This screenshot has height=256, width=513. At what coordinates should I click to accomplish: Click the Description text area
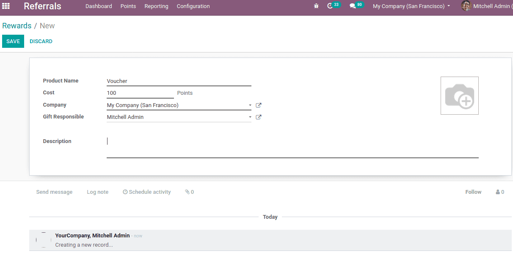(x=292, y=147)
